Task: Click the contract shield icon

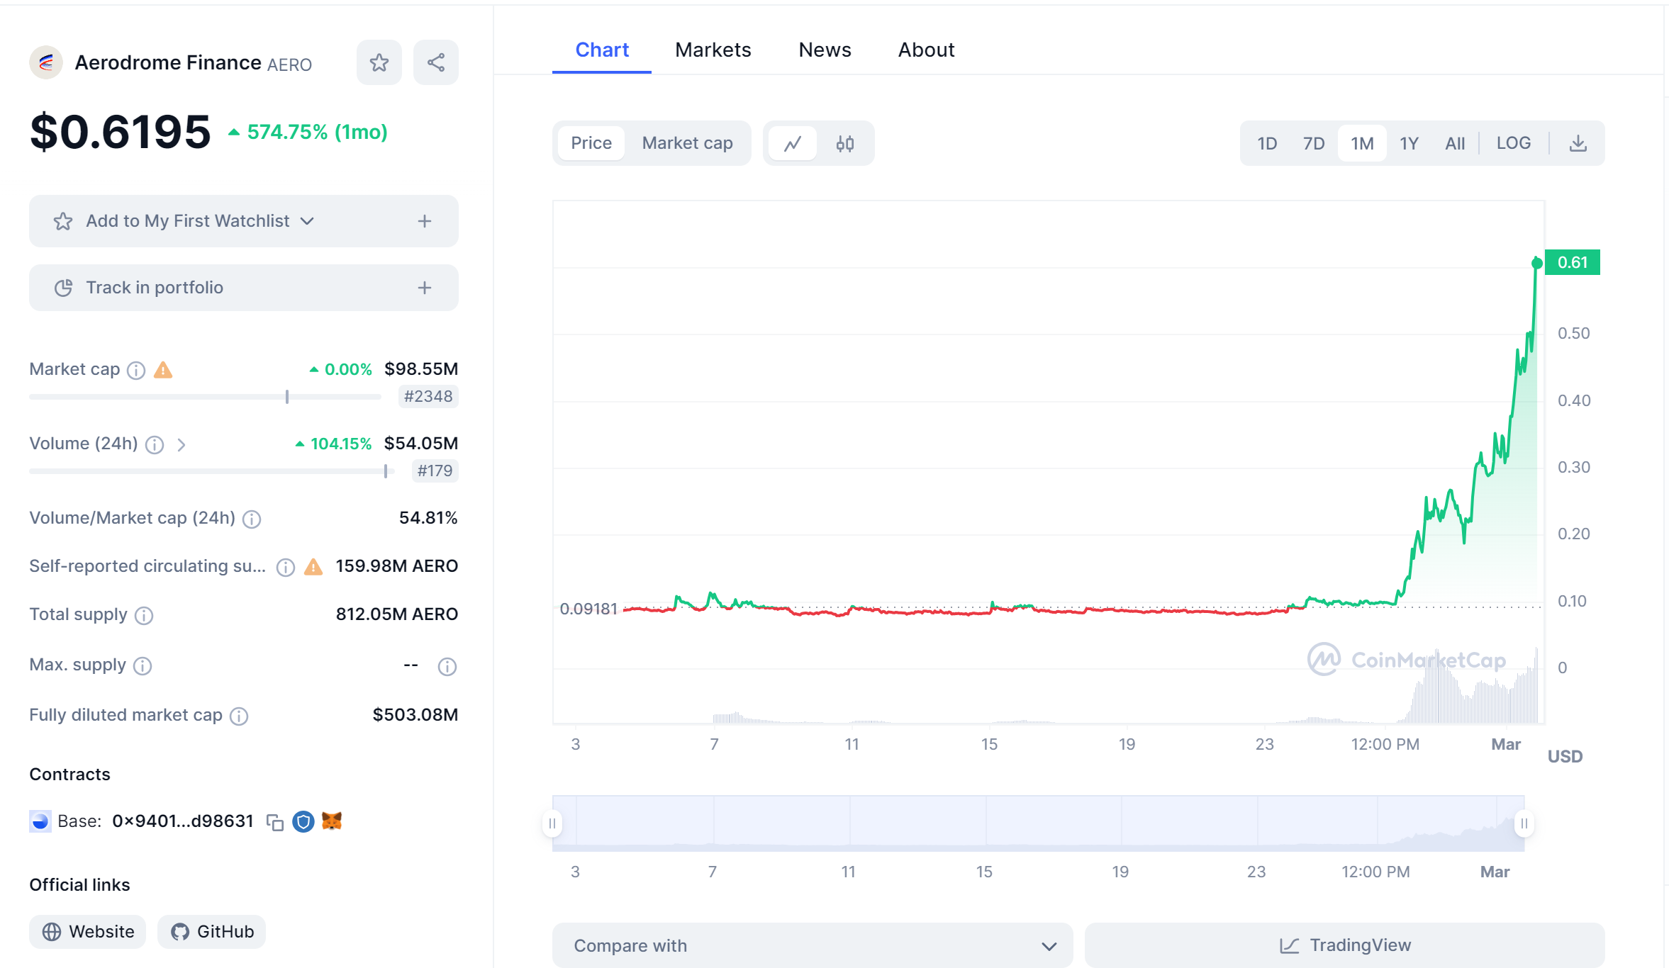Action: tap(303, 821)
